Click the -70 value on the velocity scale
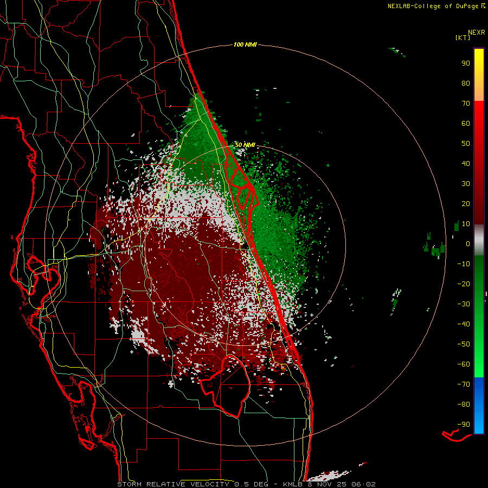Screen dimensions: 488x488 464,384
